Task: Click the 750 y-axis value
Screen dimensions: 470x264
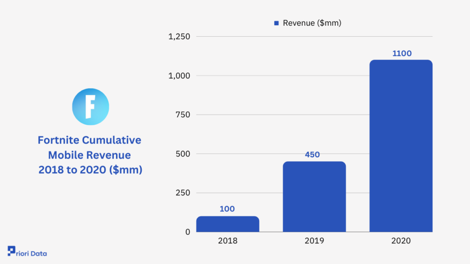Action: (183, 115)
